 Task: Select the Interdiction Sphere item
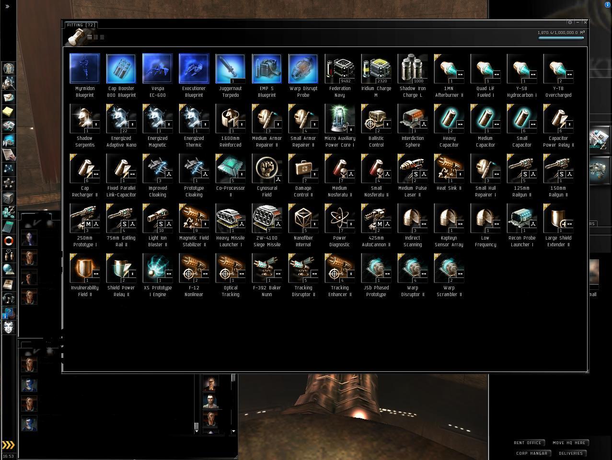click(x=413, y=125)
